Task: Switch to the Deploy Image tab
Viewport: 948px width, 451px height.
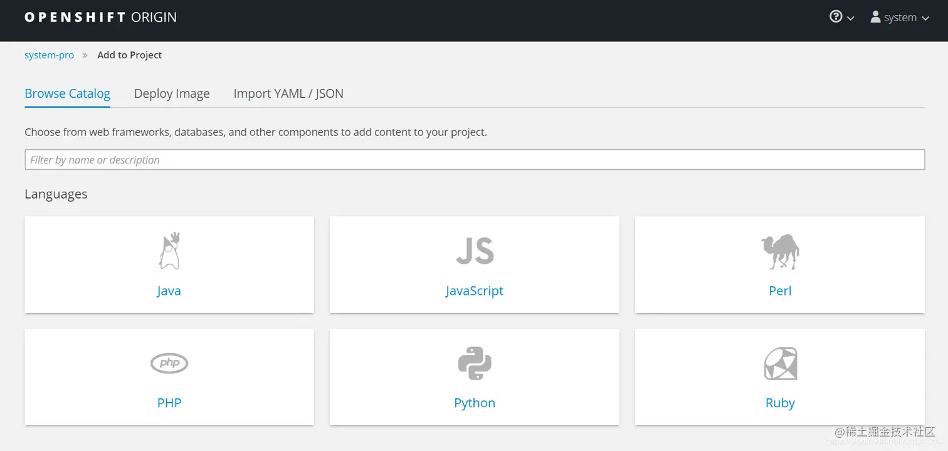Action: click(172, 93)
